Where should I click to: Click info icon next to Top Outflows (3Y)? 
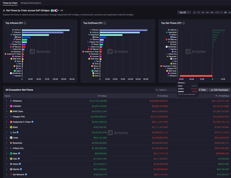pos(105,23)
